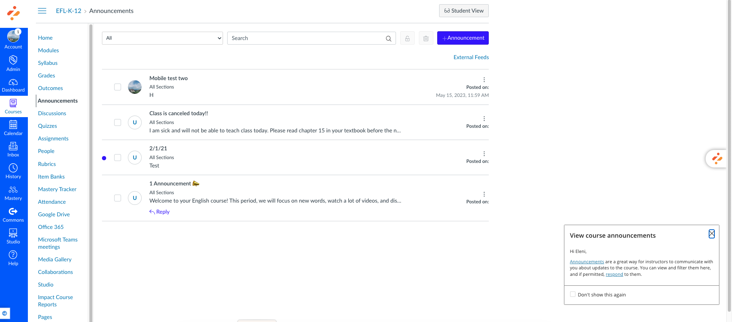Open the Admin shield icon
The image size is (732, 322).
click(13, 60)
